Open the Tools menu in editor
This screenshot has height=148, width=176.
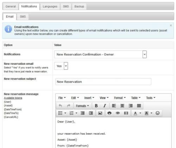(151, 98)
